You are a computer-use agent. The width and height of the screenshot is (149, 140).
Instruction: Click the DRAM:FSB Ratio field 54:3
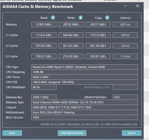[x=125, y=97]
